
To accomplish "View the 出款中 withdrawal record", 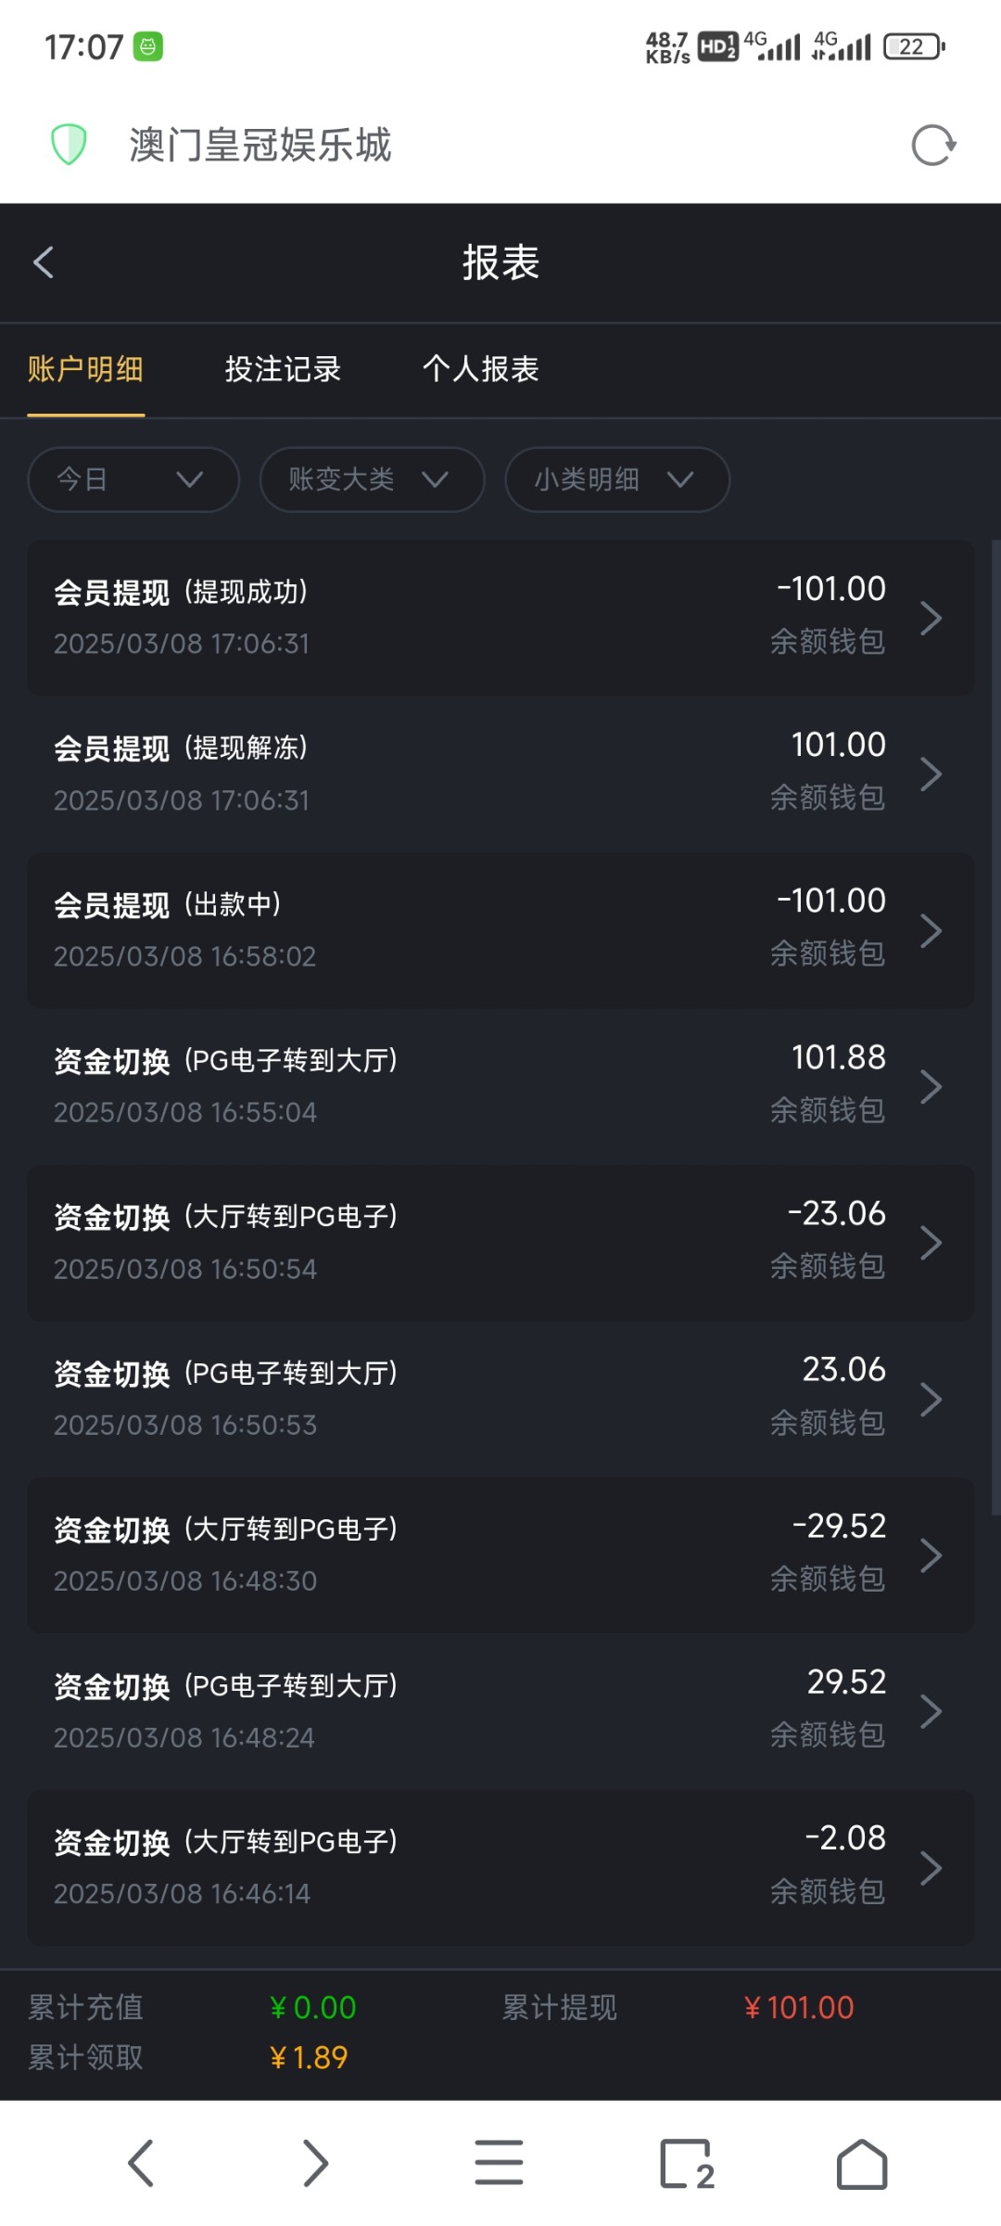I will [x=500, y=930].
